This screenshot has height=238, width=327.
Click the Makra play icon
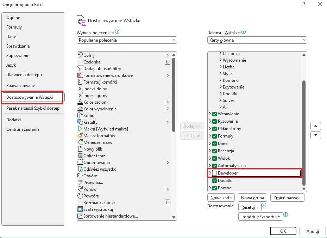[80, 129]
